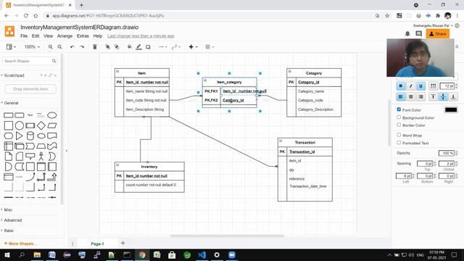Open the view layout dropdown in toolbar
This screenshot has width=464, height=261.
11,46
